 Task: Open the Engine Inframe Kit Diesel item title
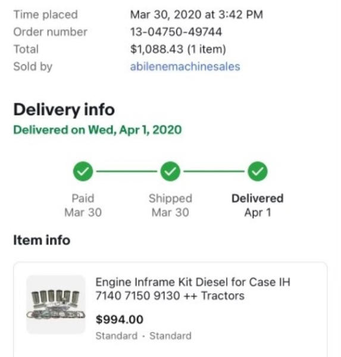pos(193,289)
